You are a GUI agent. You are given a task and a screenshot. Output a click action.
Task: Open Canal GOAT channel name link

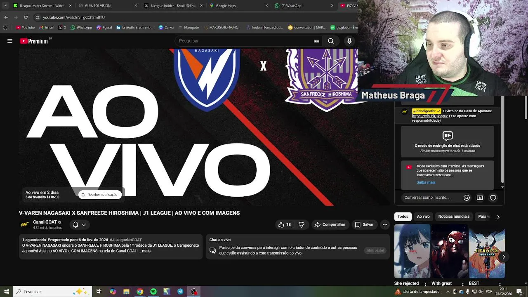coord(45,222)
